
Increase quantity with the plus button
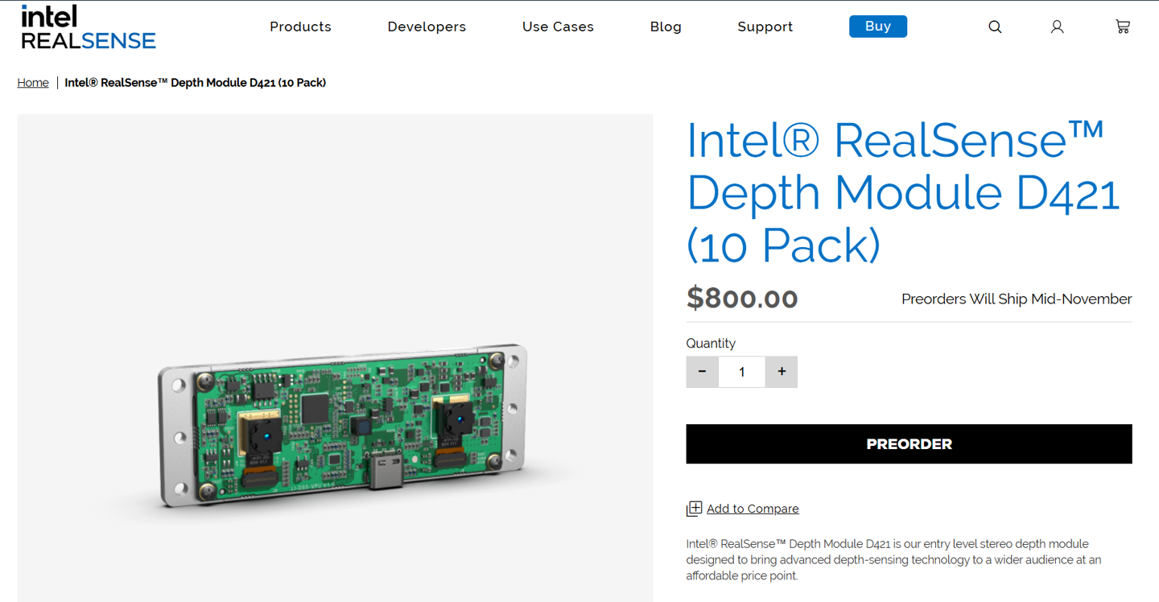click(782, 372)
